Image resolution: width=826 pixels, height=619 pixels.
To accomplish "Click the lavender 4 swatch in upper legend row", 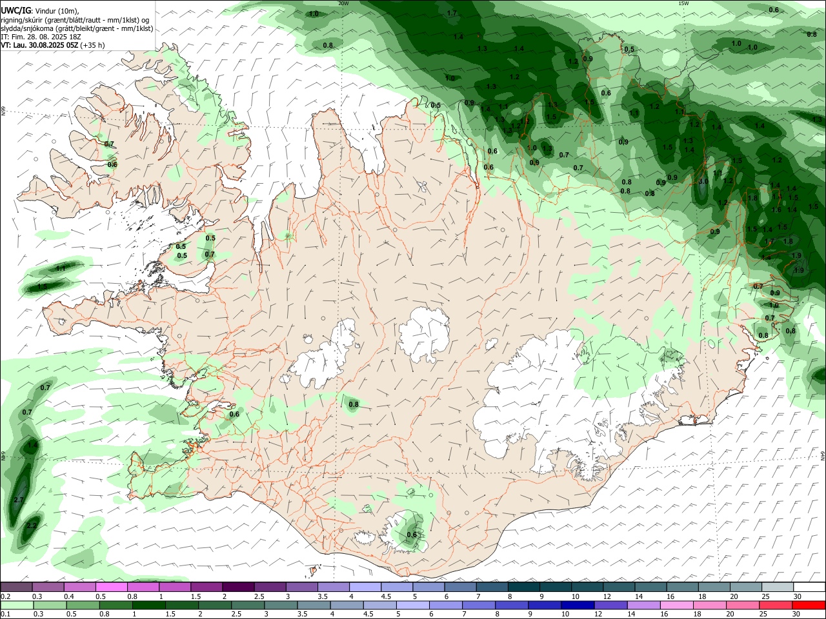I will coord(365,587).
